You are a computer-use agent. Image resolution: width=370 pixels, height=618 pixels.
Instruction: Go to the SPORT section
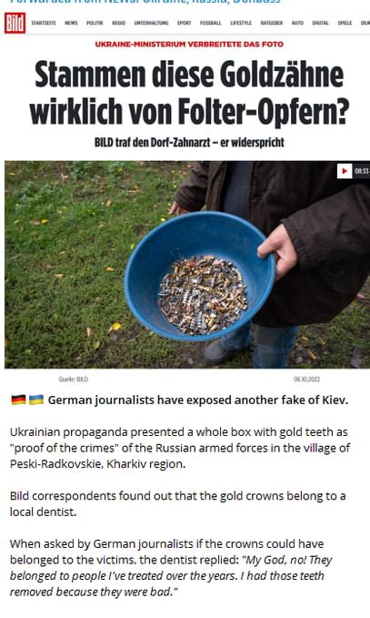[185, 23]
